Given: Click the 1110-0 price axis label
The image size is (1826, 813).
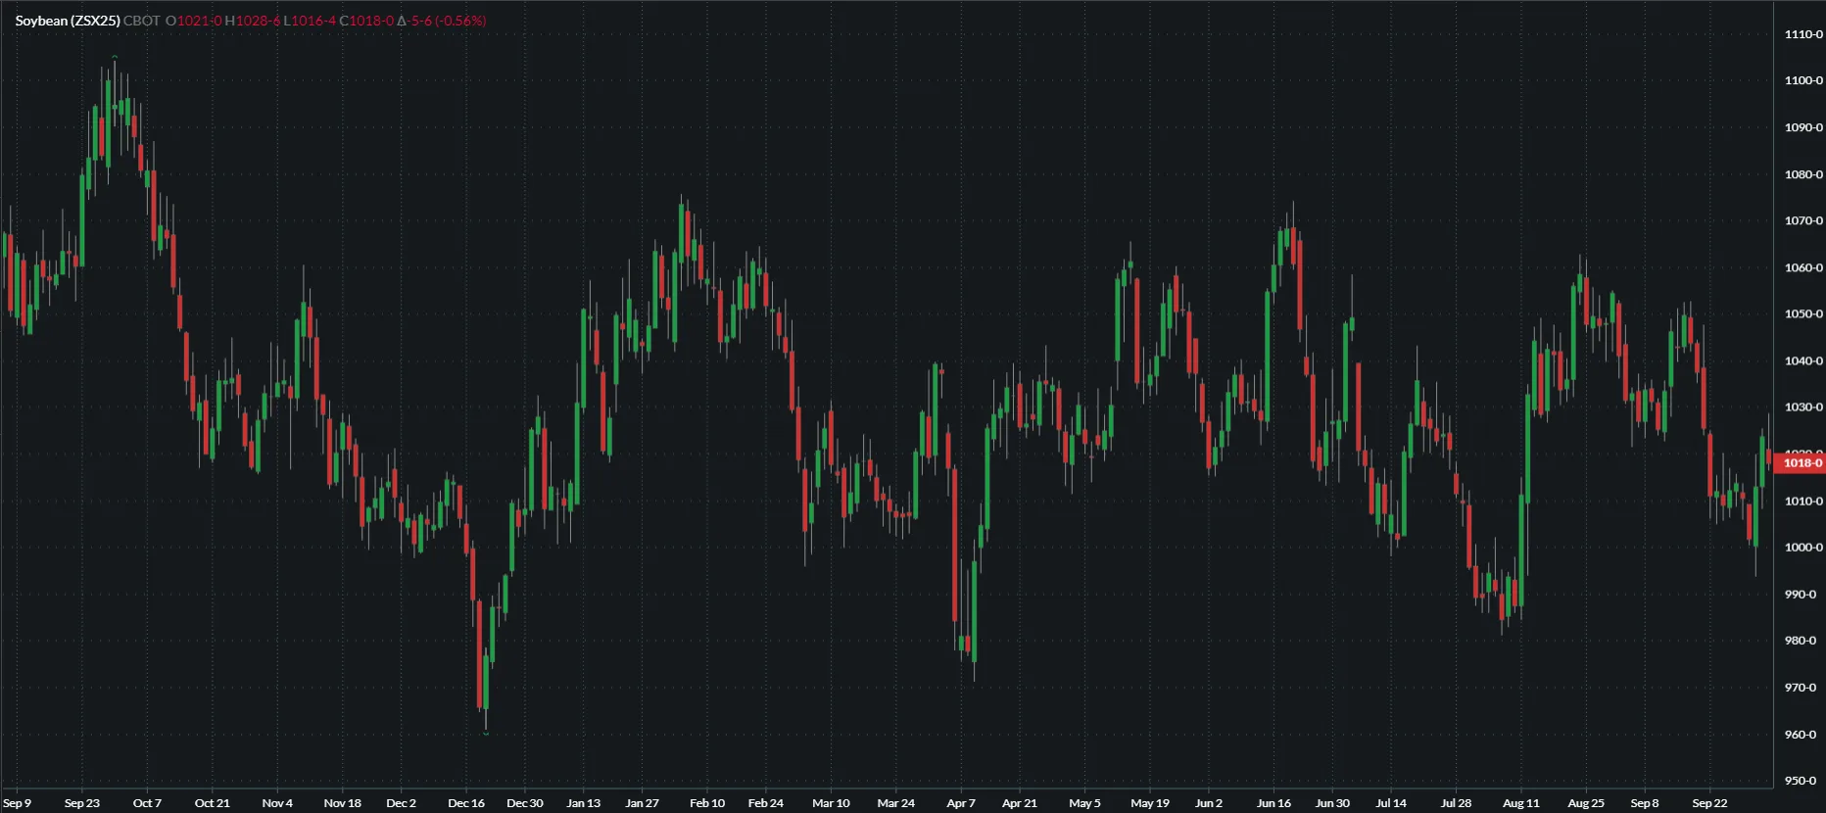Looking at the screenshot, I should (x=1802, y=34).
